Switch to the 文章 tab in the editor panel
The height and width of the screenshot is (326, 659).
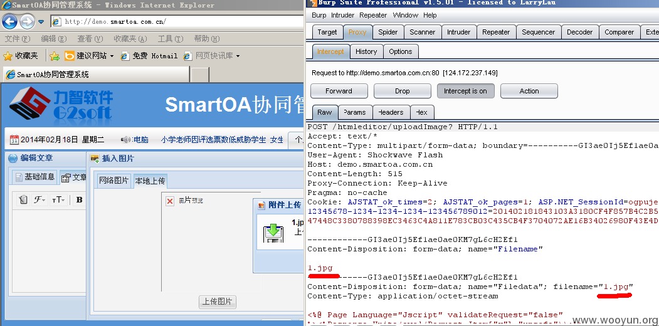(73, 177)
